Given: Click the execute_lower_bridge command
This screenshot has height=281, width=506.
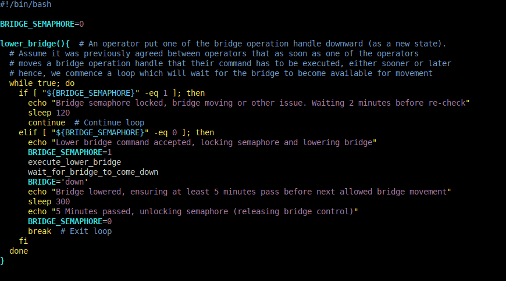Looking at the screenshot, I should [74, 162].
